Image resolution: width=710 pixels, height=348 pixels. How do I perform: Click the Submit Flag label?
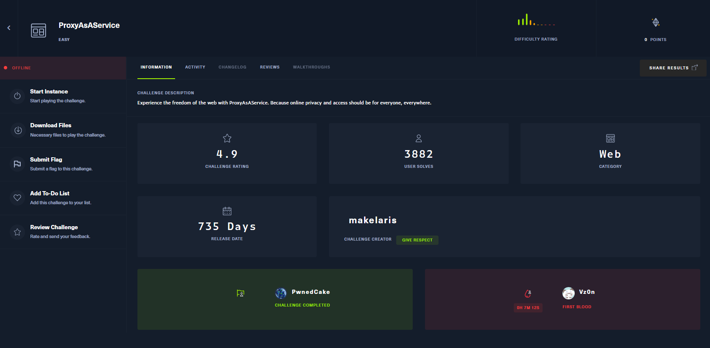(46, 159)
